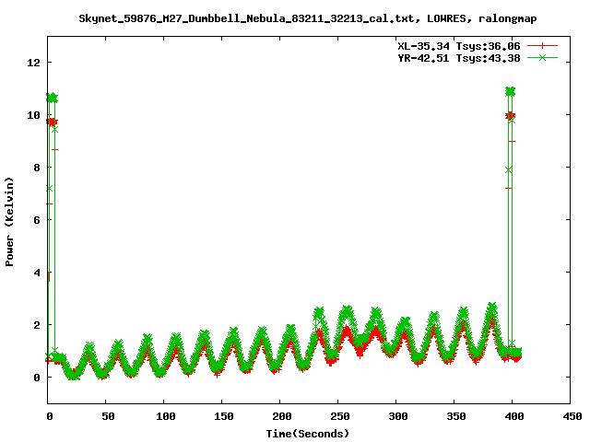Click the x-axis tick label 450

(572, 416)
